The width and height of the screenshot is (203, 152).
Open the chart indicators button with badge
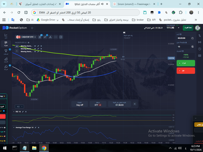40,37
